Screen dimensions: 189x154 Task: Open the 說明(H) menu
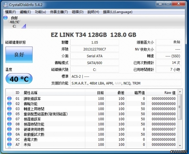[x=93, y=12]
